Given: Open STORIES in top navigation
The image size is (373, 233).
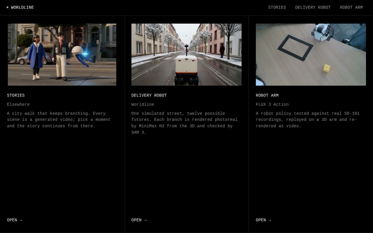Looking at the screenshot, I should click(277, 8).
